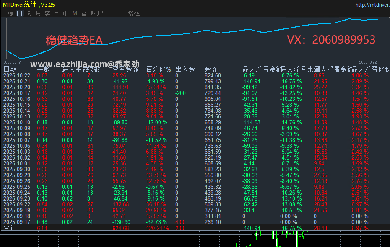
Task: Click balance 377.15 on 2025.09.19
Action: tap(213, 210)
